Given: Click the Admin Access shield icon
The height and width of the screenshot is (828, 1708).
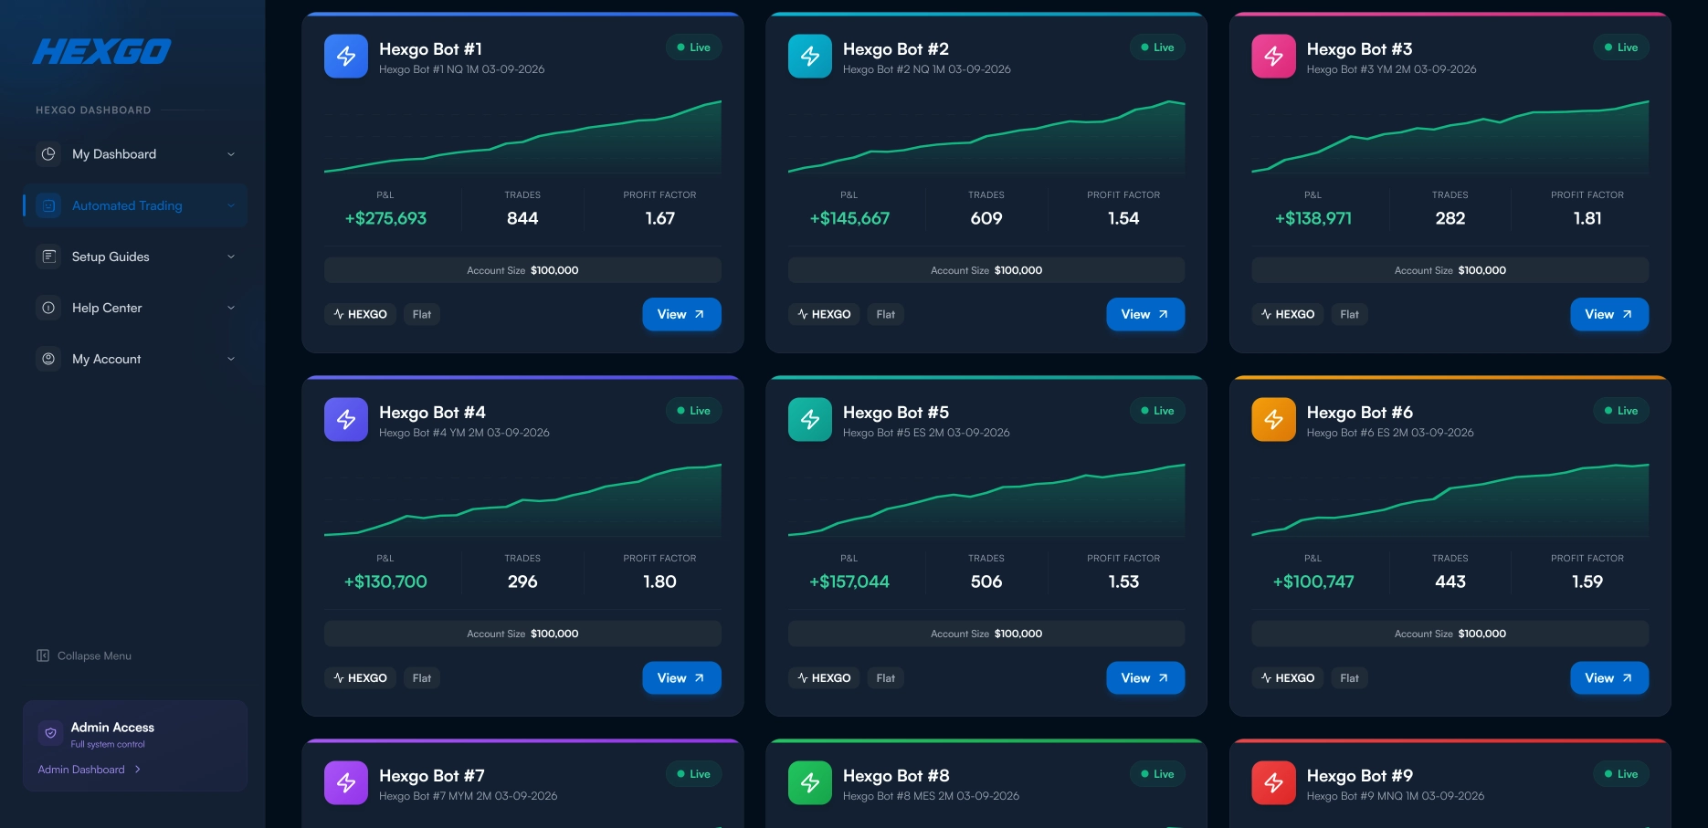Looking at the screenshot, I should (x=50, y=733).
